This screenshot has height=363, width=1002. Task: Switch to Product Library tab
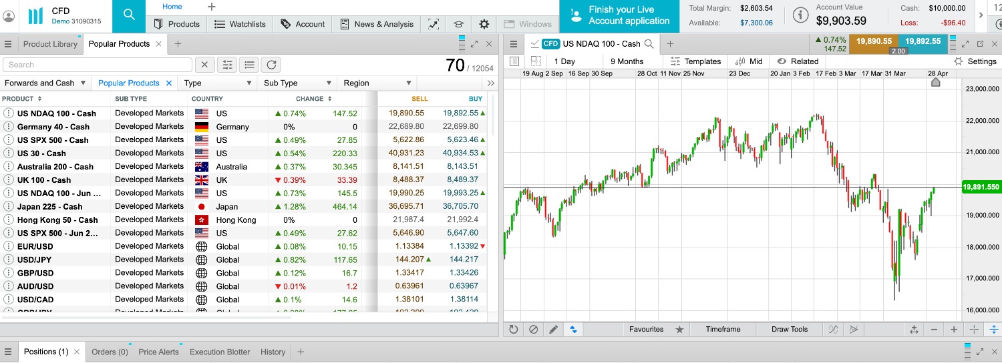[49, 44]
